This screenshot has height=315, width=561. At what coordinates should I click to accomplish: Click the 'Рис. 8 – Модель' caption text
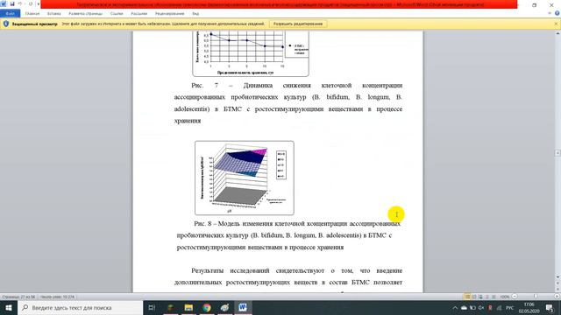click(288, 235)
